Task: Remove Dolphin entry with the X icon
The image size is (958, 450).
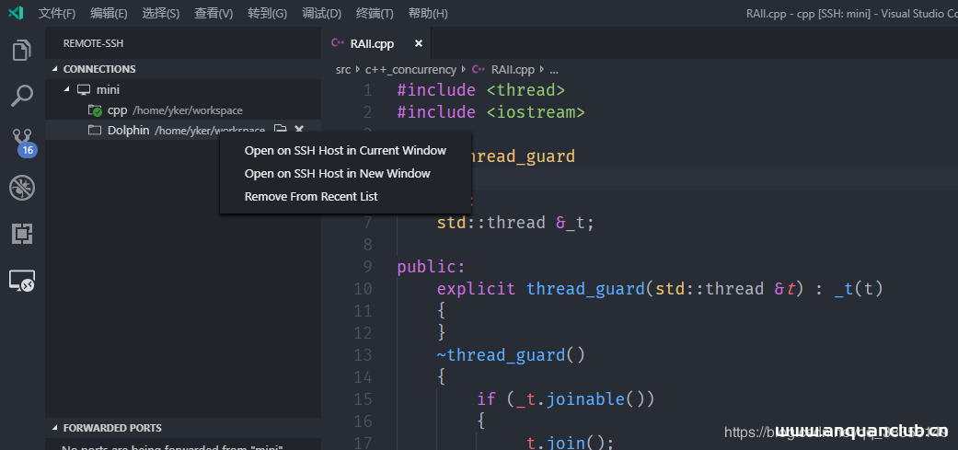Action: [299, 130]
